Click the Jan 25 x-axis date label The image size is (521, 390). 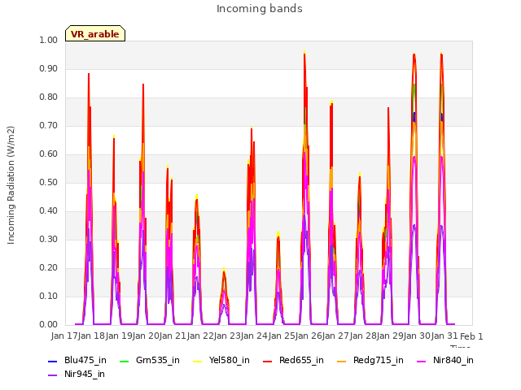point(282,336)
